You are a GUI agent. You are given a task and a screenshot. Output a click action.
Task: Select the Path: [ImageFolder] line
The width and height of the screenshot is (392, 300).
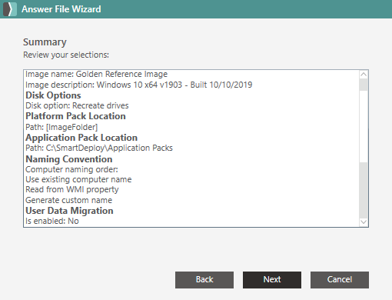61,127
